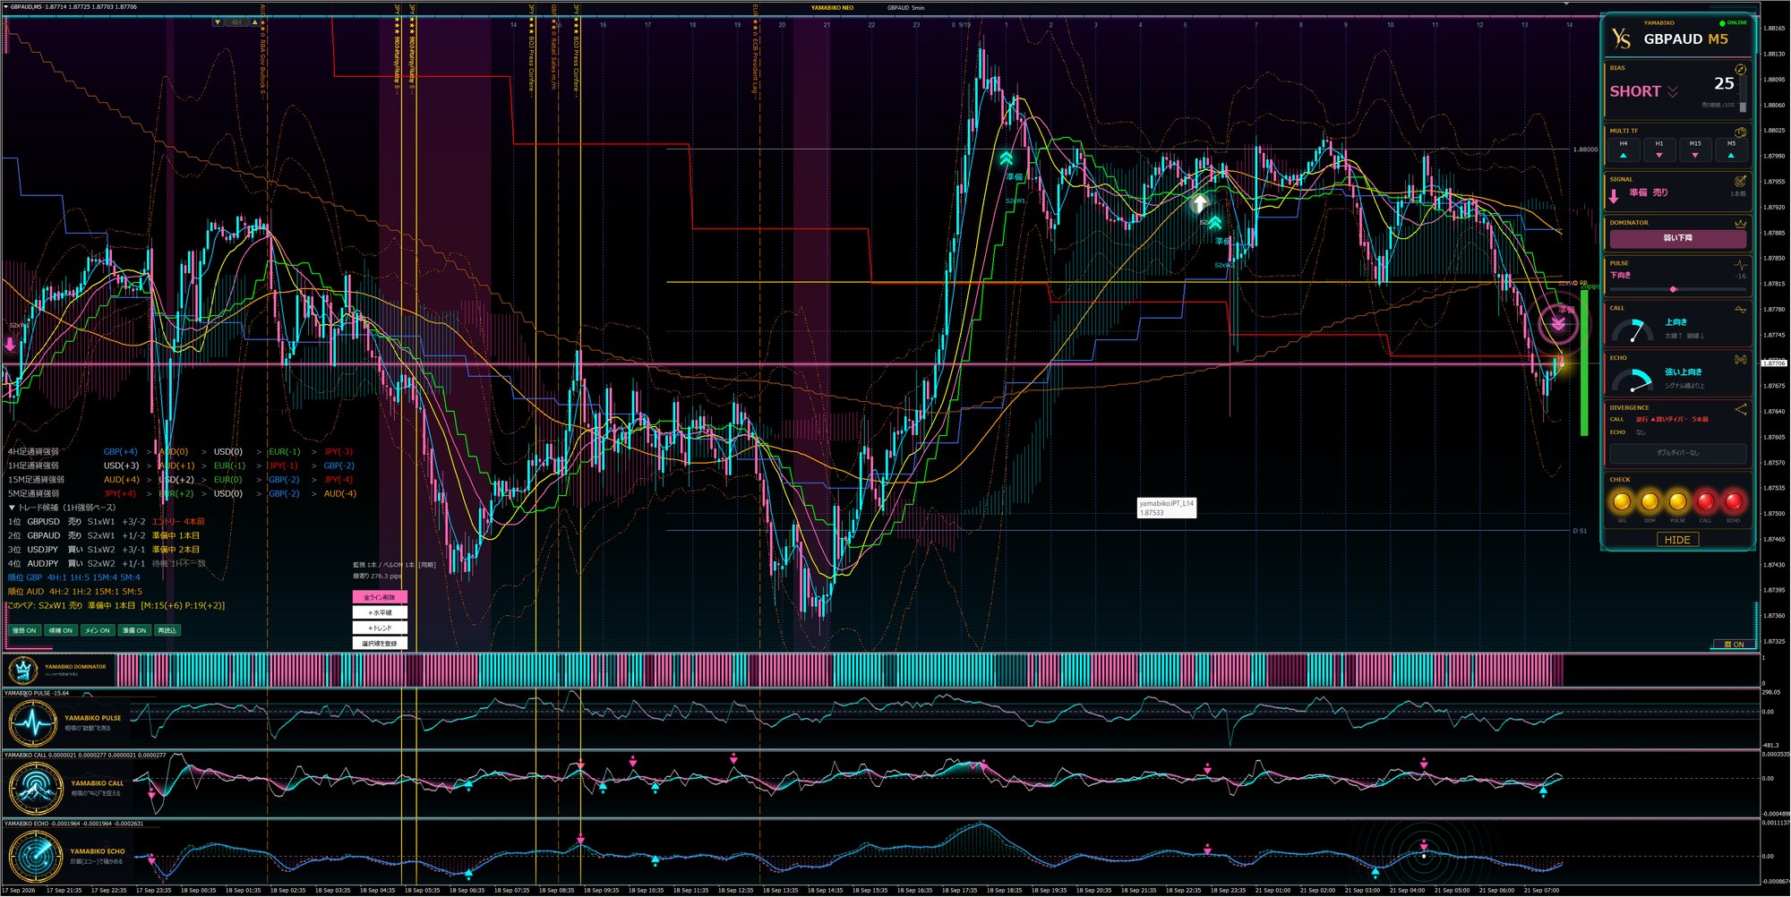Select the H1 timeframe tile
This screenshot has width=1791, height=897.
point(1659,149)
